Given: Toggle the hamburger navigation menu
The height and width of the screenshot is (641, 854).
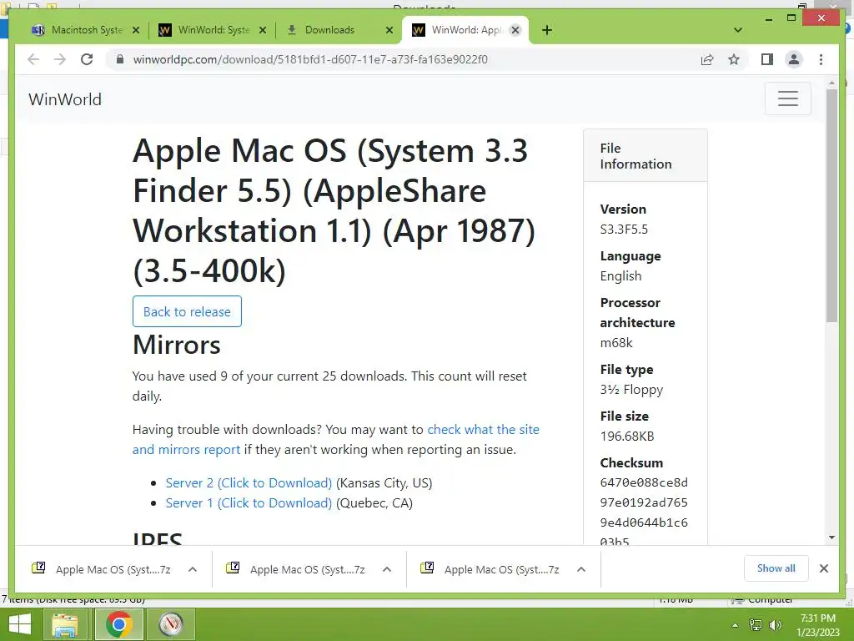Looking at the screenshot, I should click(787, 98).
